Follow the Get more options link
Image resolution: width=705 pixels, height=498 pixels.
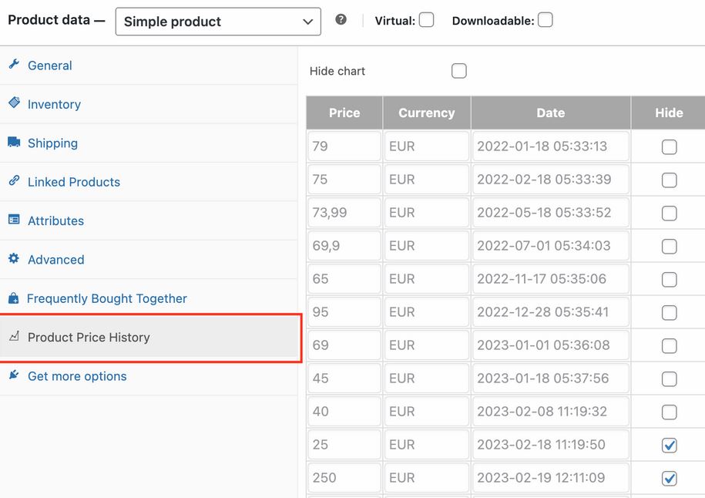77,376
